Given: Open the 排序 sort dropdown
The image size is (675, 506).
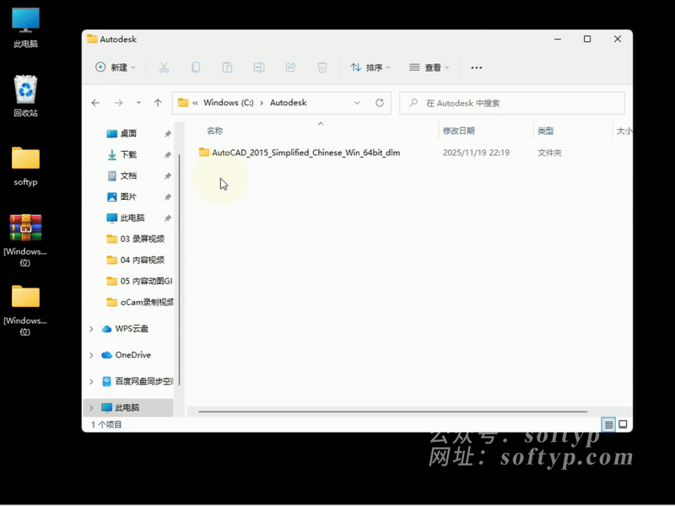Looking at the screenshot, I should (x=370, y=67).
